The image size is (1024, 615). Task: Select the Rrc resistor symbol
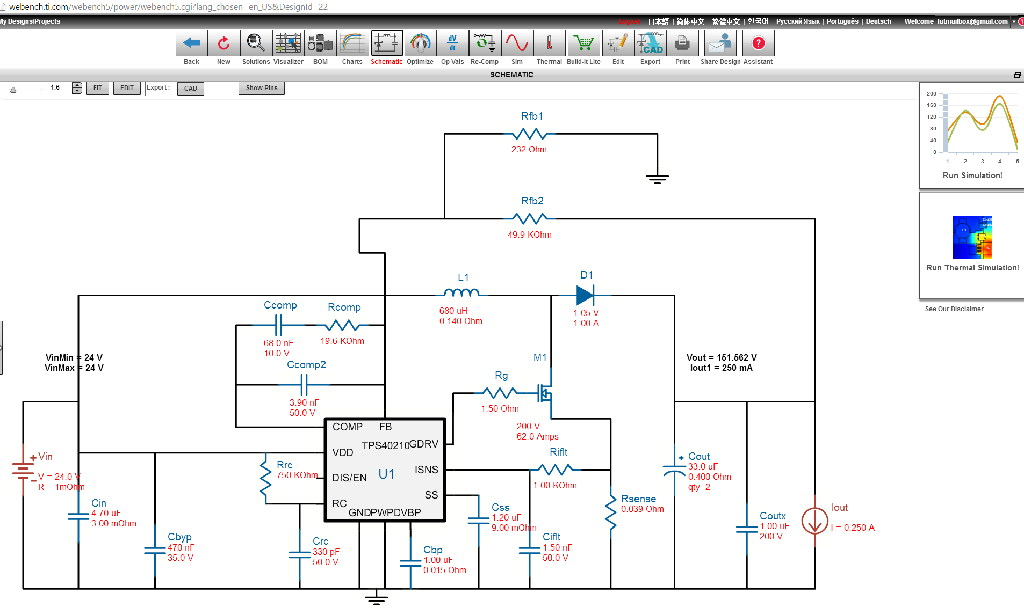tap(265, 478)
